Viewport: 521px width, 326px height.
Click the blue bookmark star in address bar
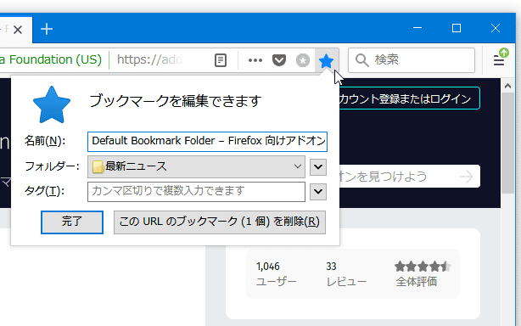click(x=326, y=61)
